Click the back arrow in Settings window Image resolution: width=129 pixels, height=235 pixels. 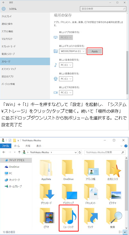tap(4, 2)
